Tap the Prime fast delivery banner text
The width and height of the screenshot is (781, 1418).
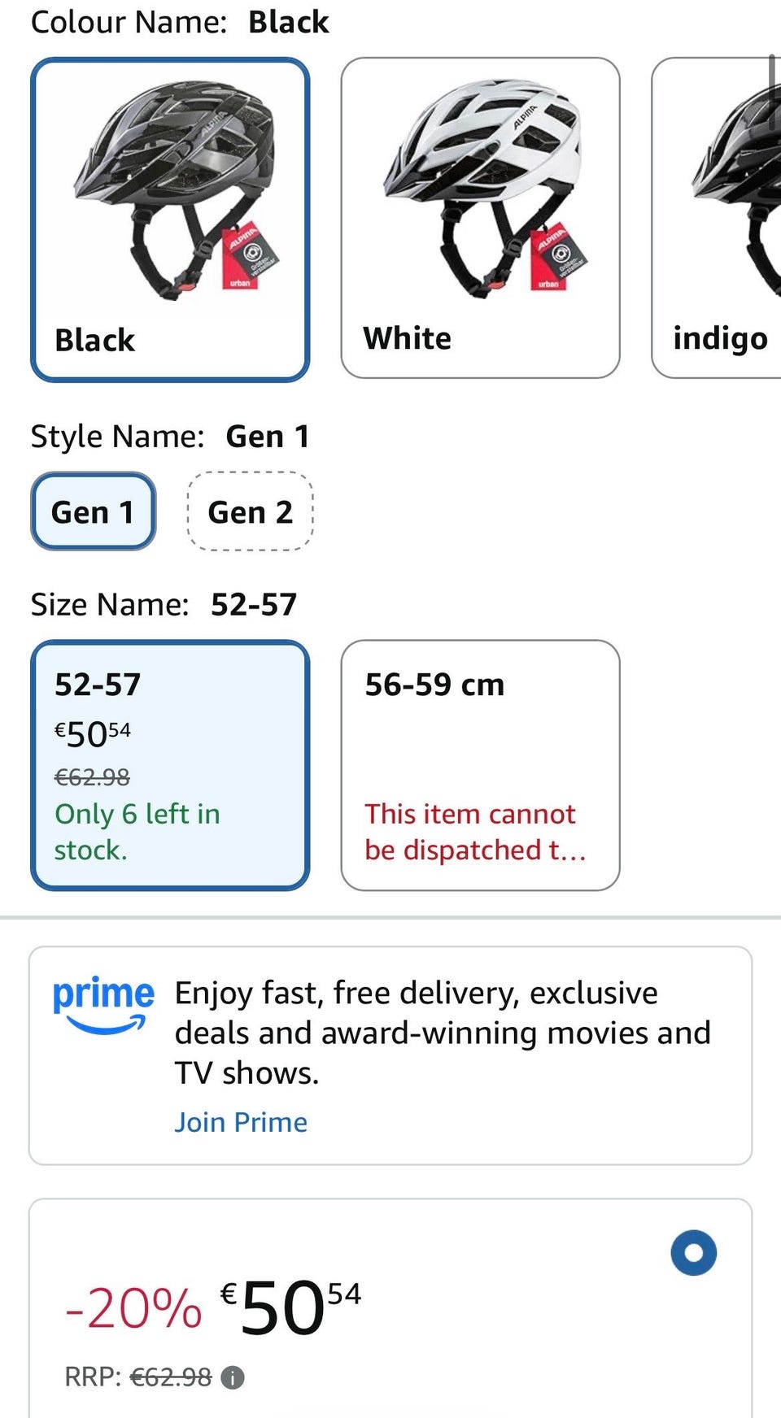click(x=442, y=1033)
